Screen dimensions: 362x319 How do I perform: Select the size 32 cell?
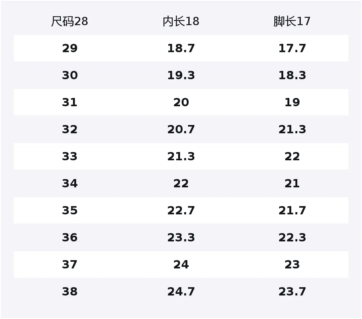(70, 129)
